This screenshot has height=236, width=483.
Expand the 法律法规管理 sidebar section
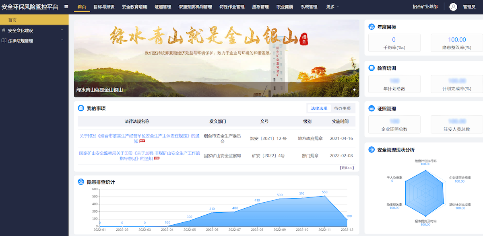pyautogui.click(x=25, y=40)
